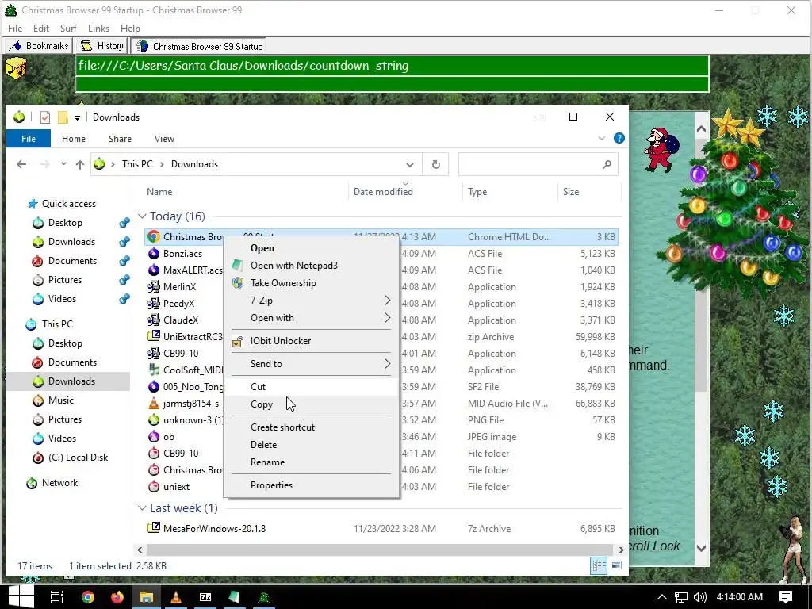Click the search magnifier icon in Explorer
Image resolution: width=812 pixels, height=609 pixels.
pos(607,164)
